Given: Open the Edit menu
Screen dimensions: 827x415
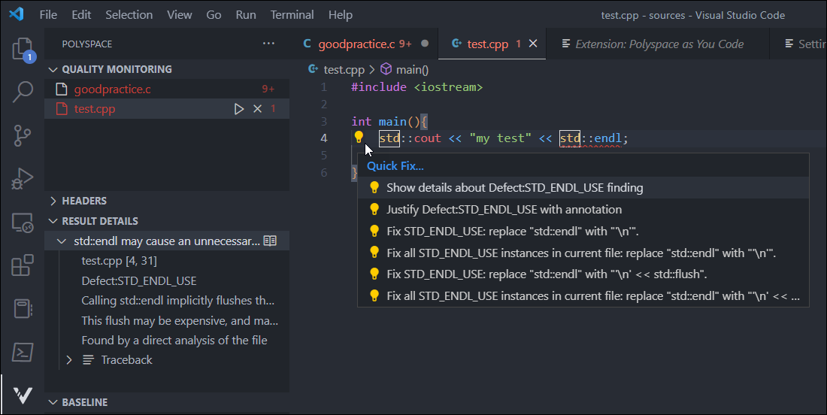Looking at the screenshot, I should pos(81,15).
